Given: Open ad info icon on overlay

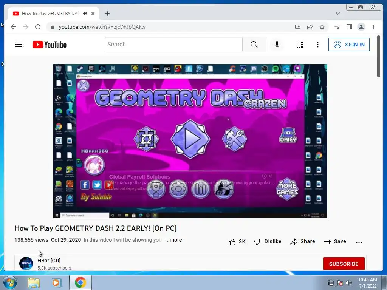Looking at the screenshot, I should (x=264, y=176).
